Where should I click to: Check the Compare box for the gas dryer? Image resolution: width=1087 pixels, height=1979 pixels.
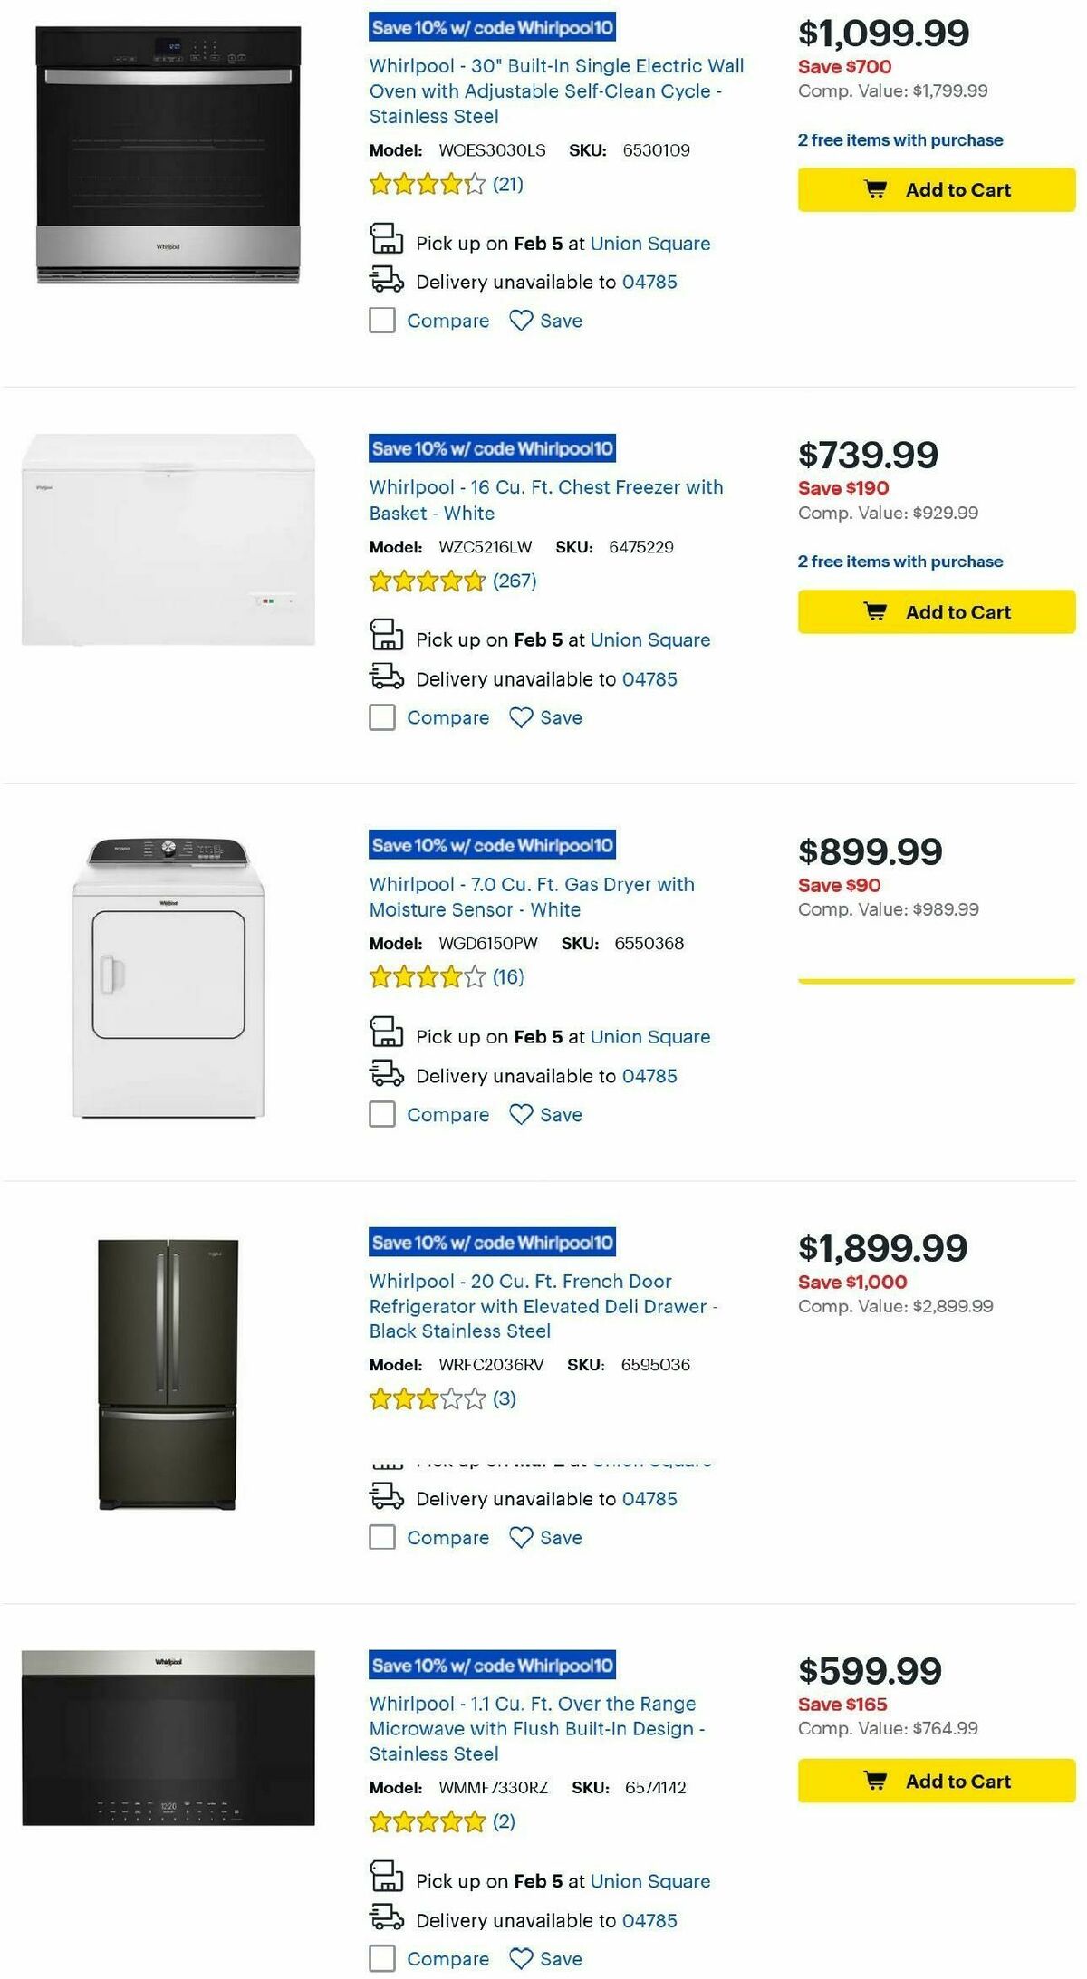tap(380, 1114)
